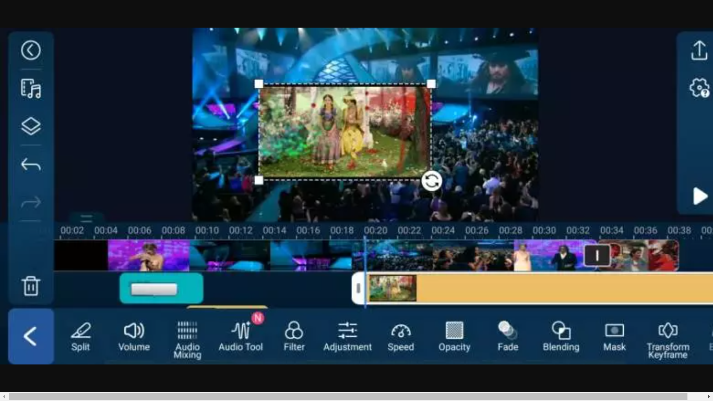
Task: Open the Filter tool
Action: 294,337
